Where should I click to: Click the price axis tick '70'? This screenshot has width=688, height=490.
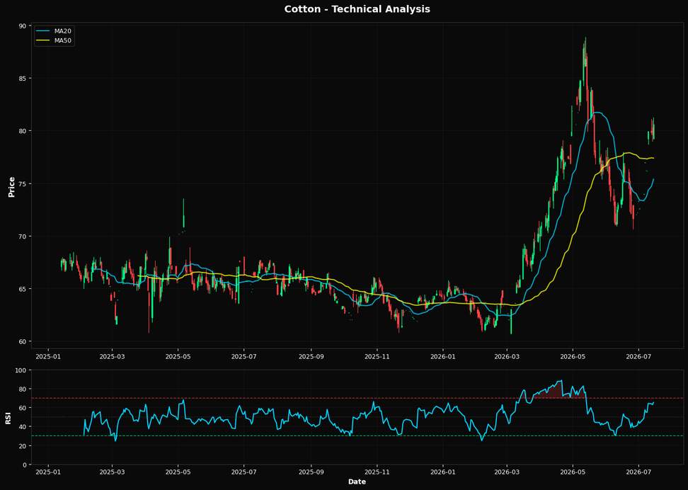22,237
